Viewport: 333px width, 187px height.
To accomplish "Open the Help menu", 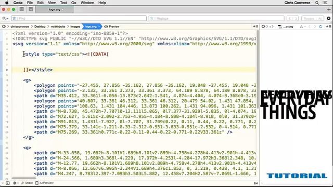I will 102,3.
